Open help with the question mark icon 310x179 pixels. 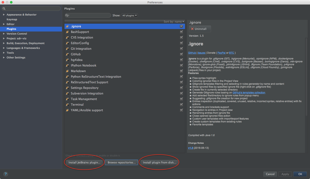[x=6, y=174]
